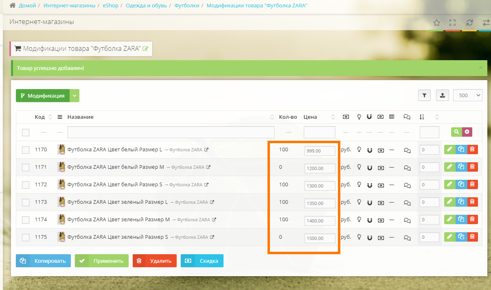491x290 pixels.
Task: Check the box for item 1171
Action: (26, 167)
